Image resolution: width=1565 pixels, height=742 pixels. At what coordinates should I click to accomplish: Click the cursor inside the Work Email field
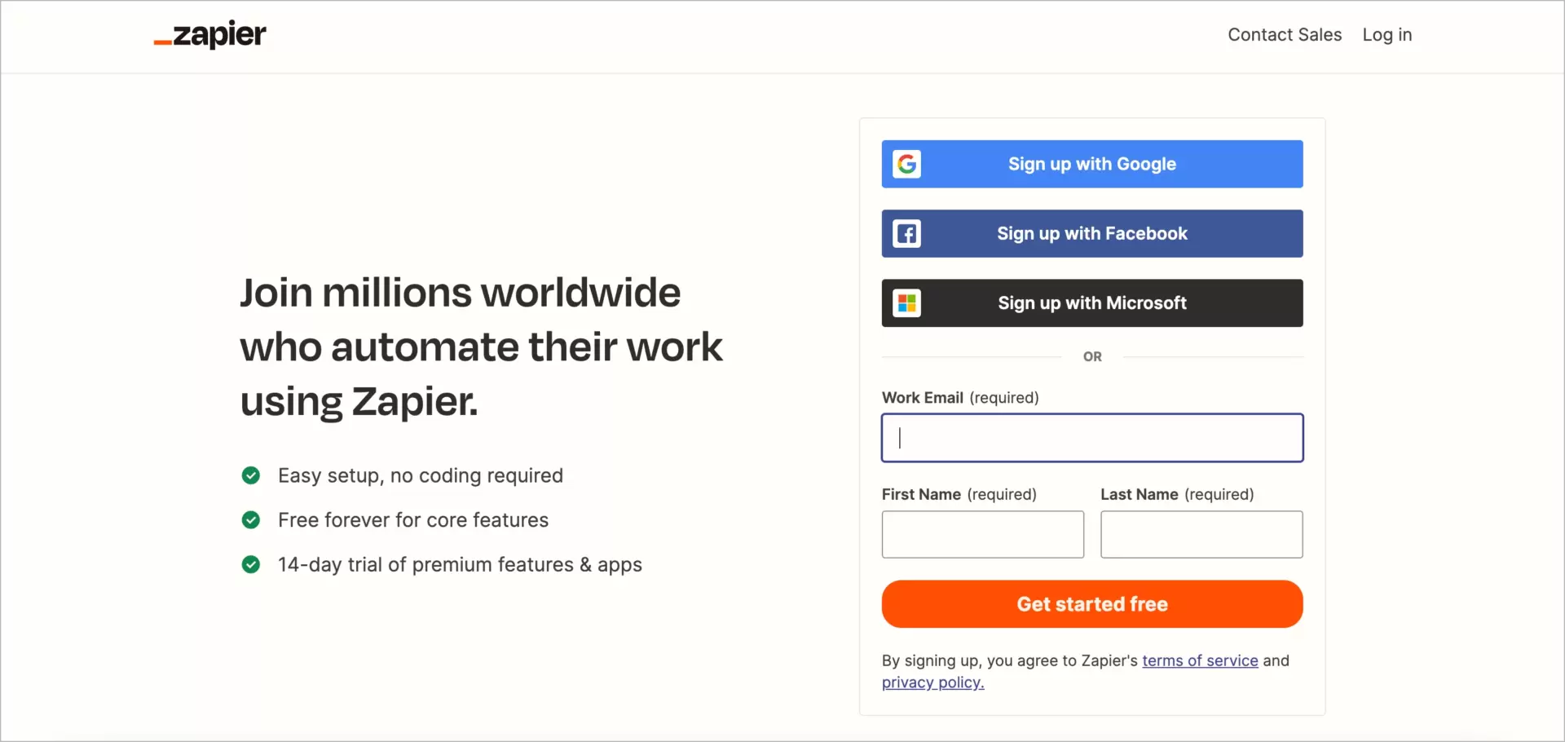click(901, 438)
